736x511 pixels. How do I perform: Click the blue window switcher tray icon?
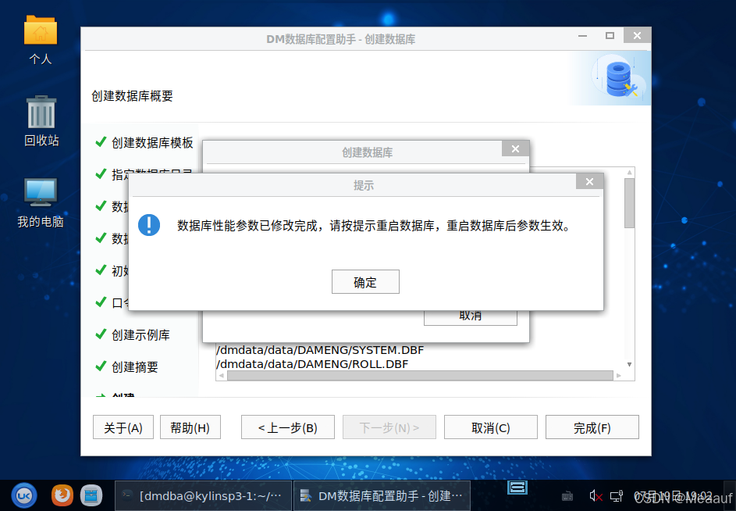(x=517, y=488)
